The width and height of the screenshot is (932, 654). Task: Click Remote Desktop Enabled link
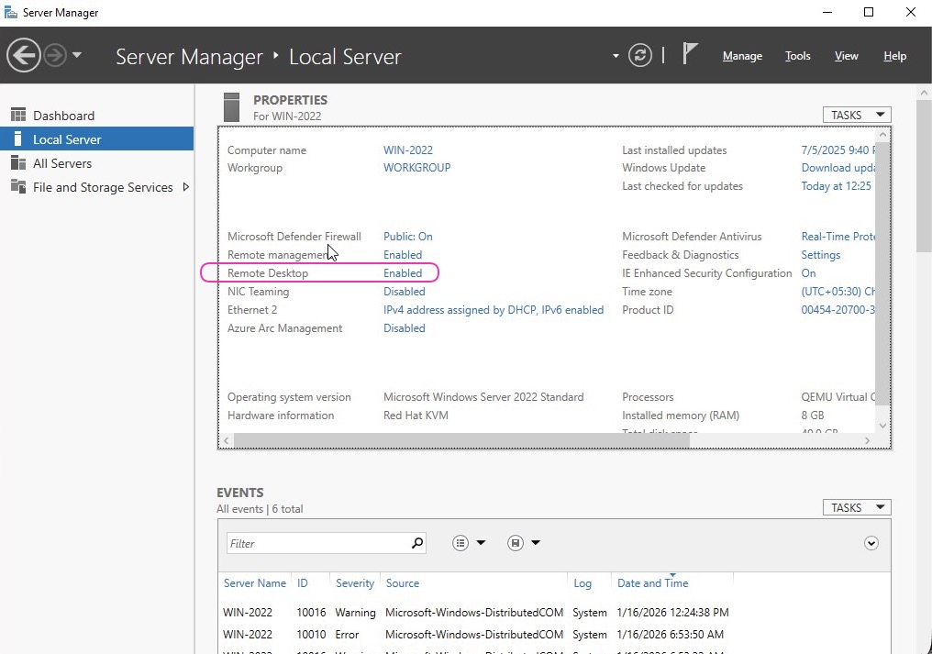[403, 273]
